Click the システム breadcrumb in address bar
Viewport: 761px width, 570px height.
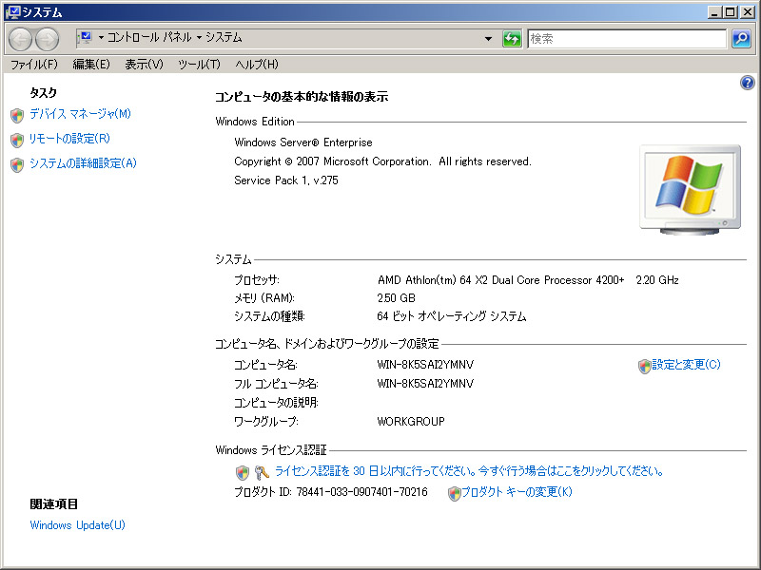point(224,37)
